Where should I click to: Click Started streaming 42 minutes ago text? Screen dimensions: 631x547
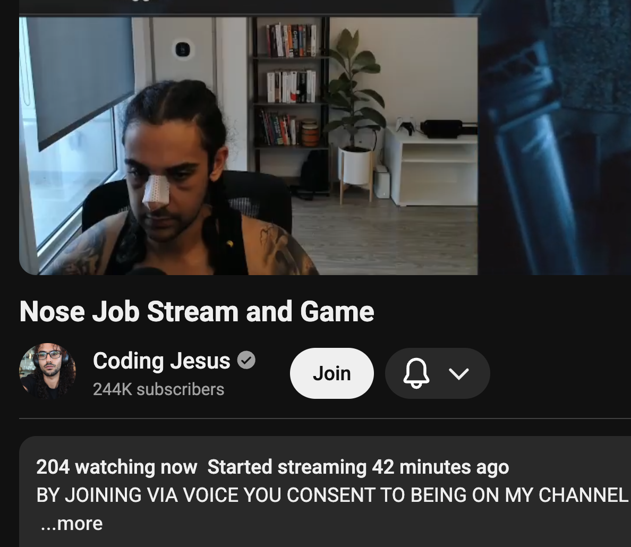click(x=358, y=467)
